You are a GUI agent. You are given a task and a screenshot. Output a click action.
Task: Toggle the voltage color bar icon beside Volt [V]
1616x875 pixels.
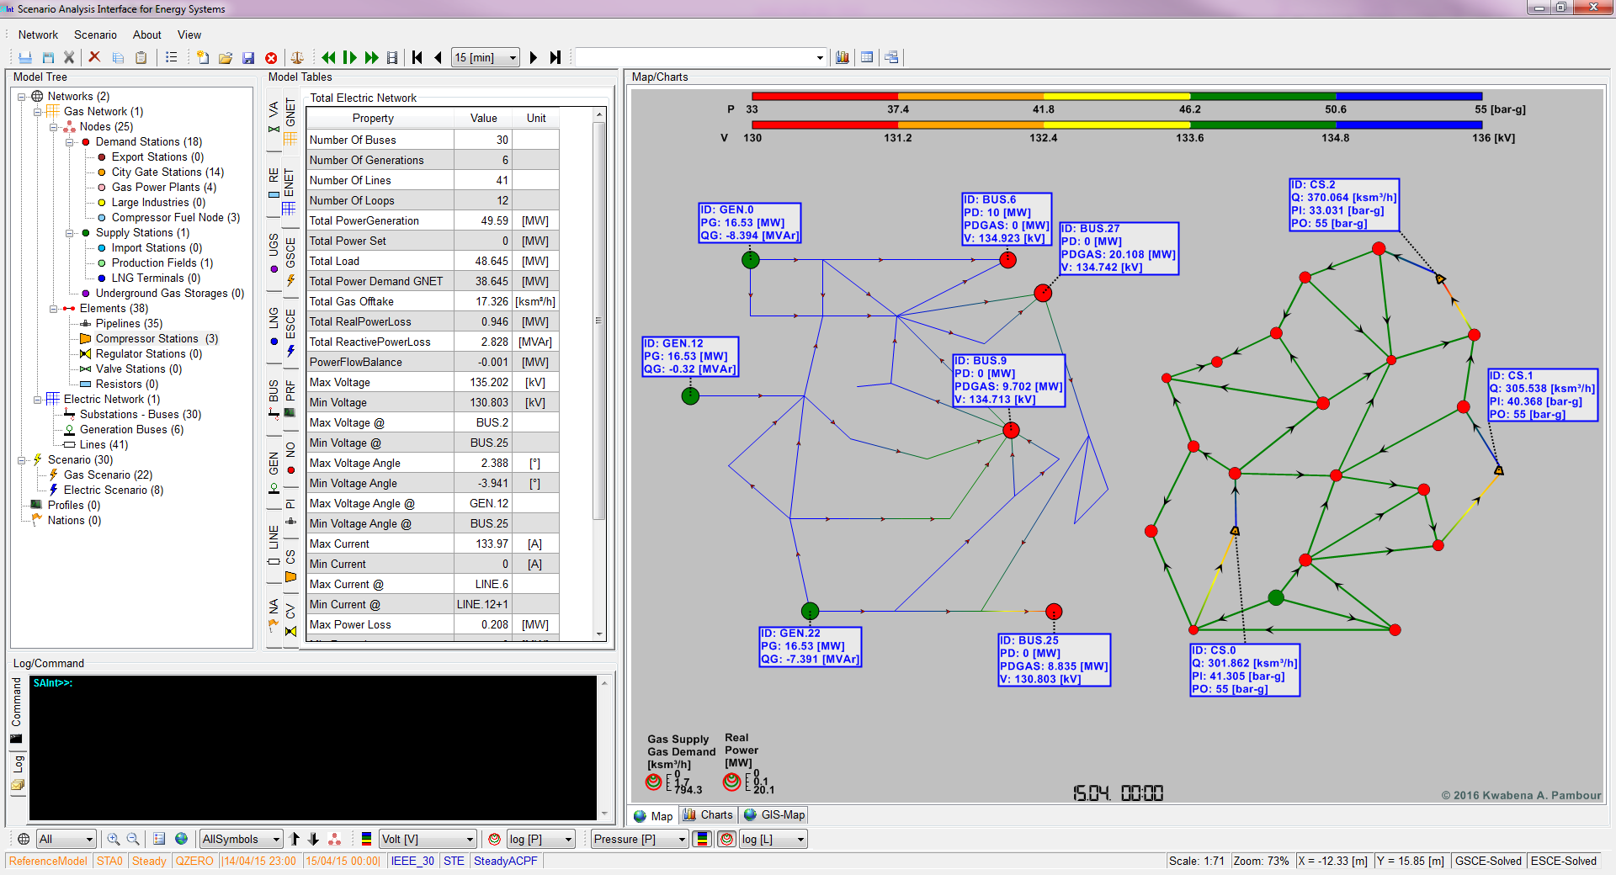(366, 839)
